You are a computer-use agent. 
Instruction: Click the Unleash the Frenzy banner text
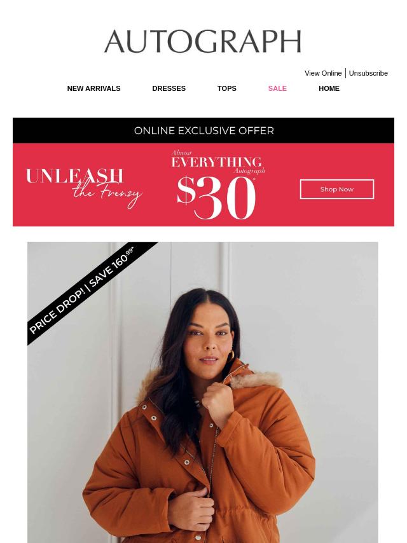pos(84,188)
